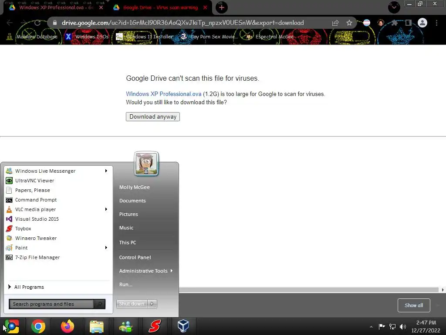Open Windows Live Messenger taskbar icon
Image resolution: width=446 pixels, height=335 pixels.
point(126,326)
